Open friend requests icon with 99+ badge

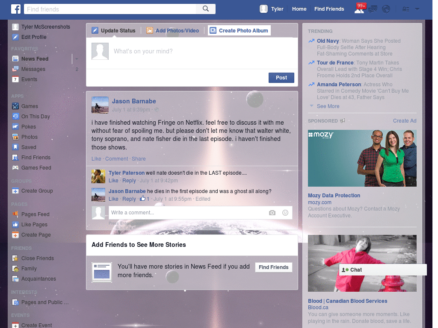click(x=359, y=9)
